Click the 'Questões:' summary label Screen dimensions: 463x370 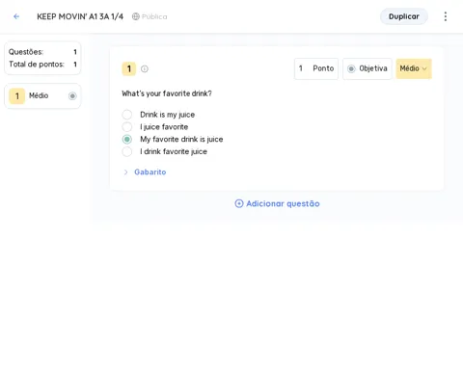tap(26, 52)
